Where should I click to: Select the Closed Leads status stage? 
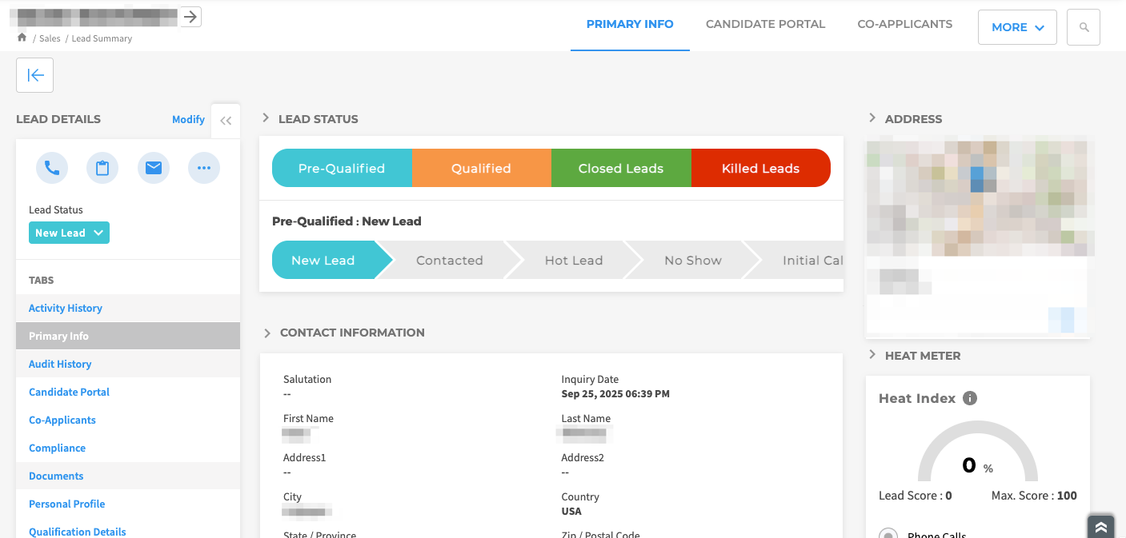[x=621, y=168]
